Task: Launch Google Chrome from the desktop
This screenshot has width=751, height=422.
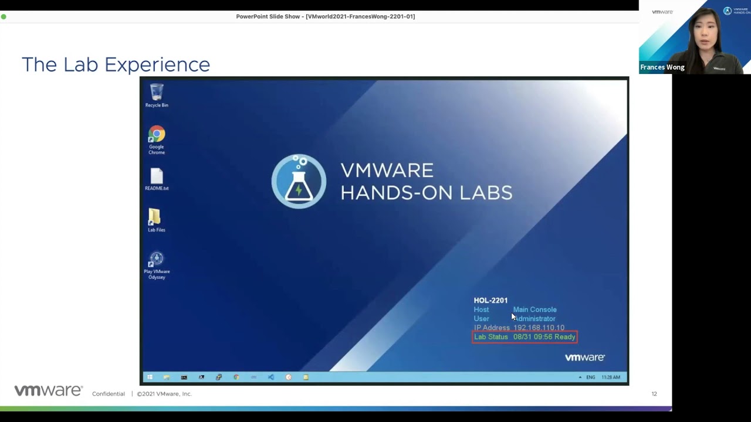Action: (x=157, y=138)
